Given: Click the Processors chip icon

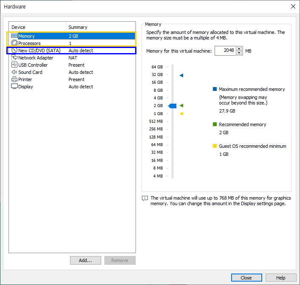Looking at the screenshot, I should (14, 43).
